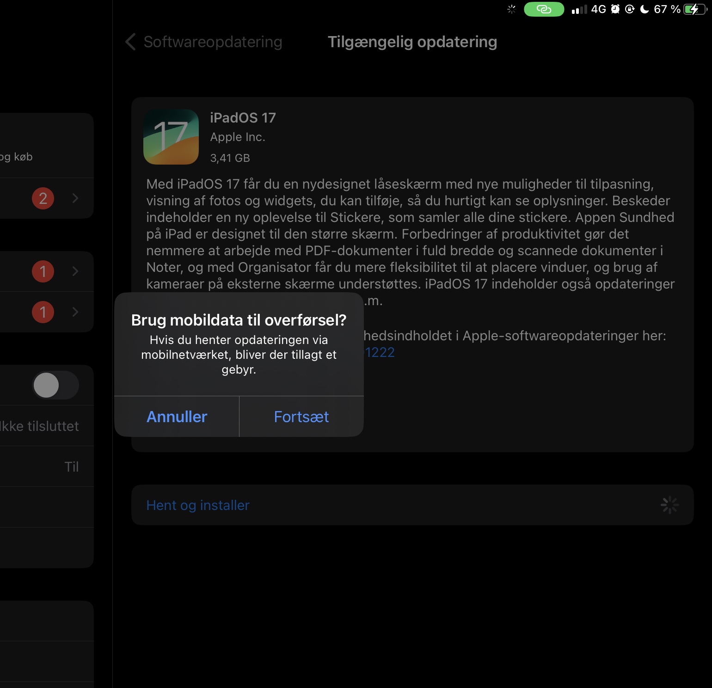Screen dimensions: 712x688
Task: Open the sidebar row with badge 2 chevron
Action: coord(46,198)
